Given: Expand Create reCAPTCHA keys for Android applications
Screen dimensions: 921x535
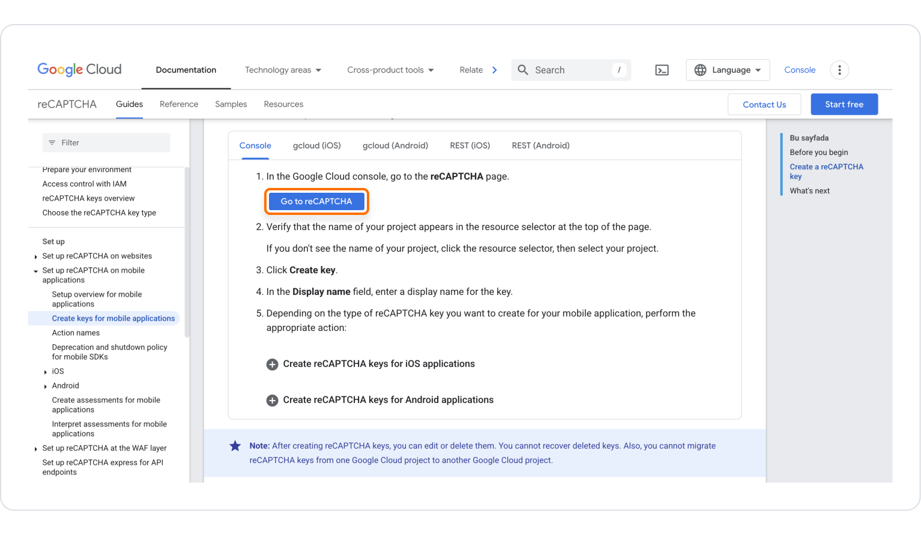Looking at the screenshot, I should [388, 400].
